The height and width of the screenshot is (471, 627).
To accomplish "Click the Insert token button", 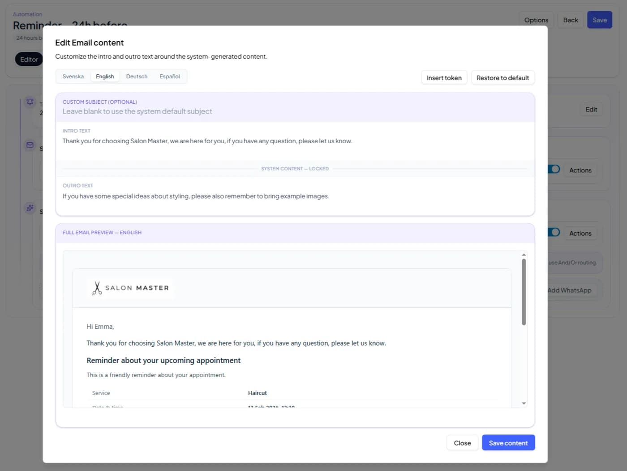I will pos(444,77).
